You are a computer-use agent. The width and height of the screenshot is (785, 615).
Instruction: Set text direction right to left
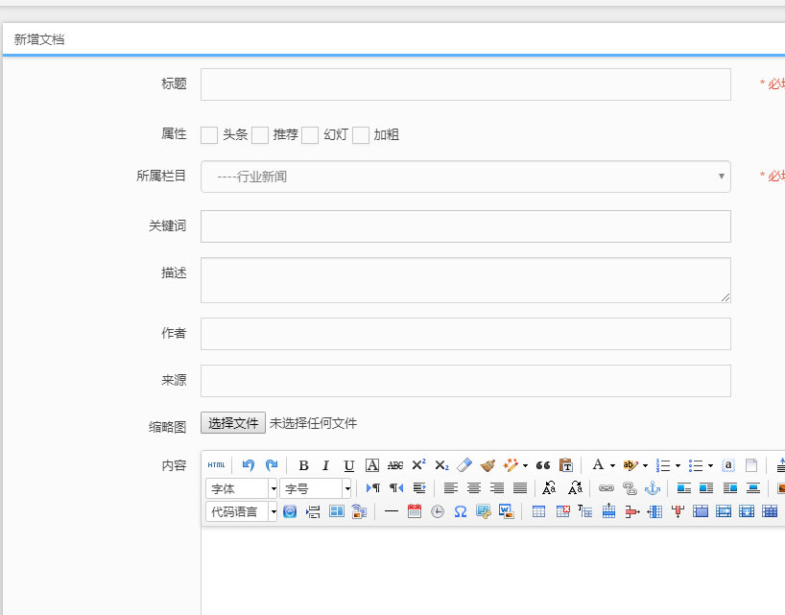point(396,488)
